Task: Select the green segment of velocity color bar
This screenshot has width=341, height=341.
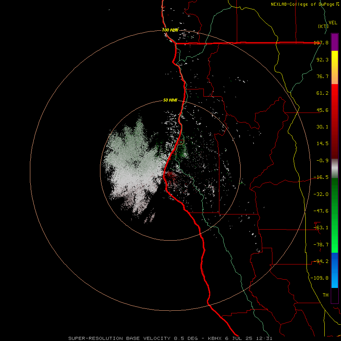Action: coord(335,215)
